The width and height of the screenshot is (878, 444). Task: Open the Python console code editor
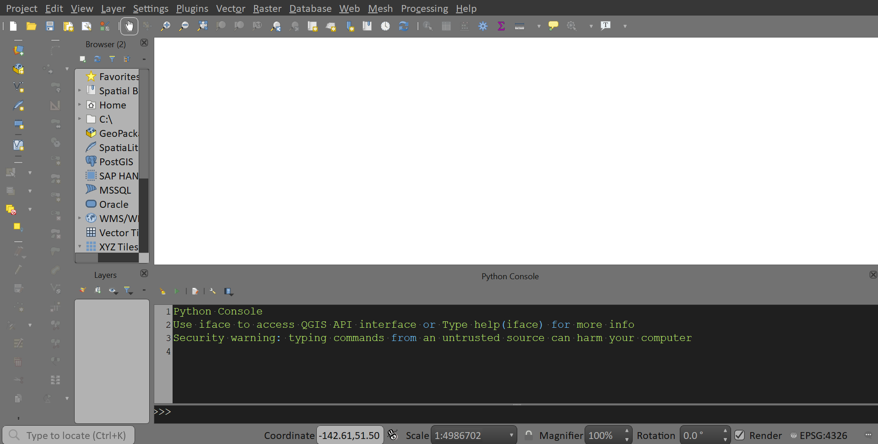[x=195, y=292]
